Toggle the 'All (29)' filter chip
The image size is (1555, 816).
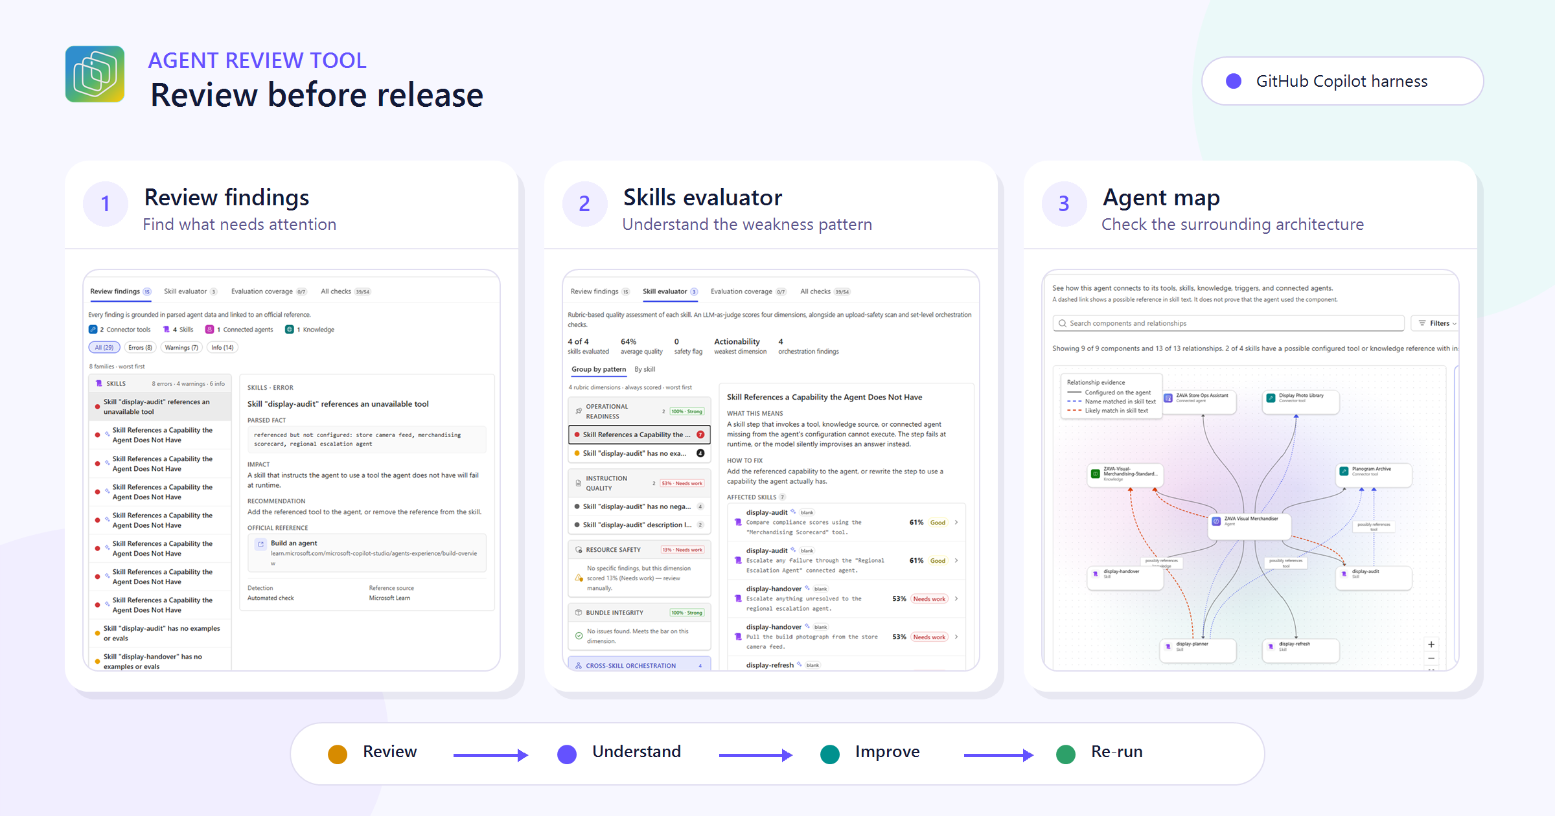(104, 348)
